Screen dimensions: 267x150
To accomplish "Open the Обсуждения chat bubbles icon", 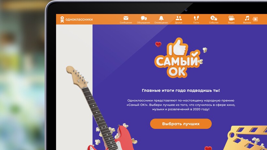I will (x=144, y=18).
